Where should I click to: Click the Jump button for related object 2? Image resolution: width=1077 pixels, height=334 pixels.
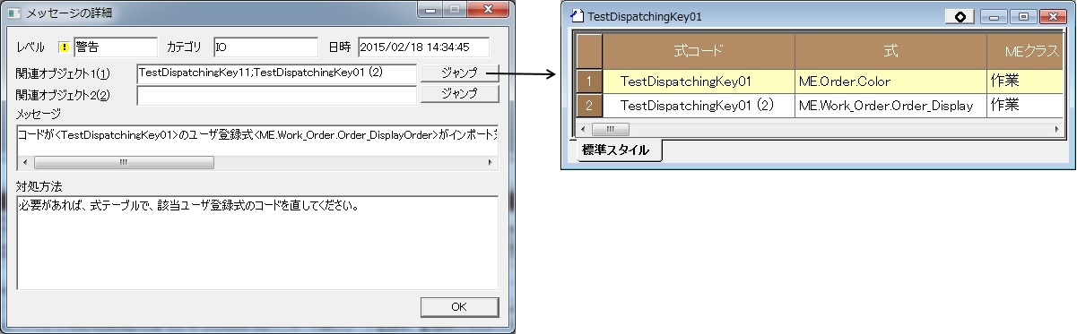pos(459,93)
